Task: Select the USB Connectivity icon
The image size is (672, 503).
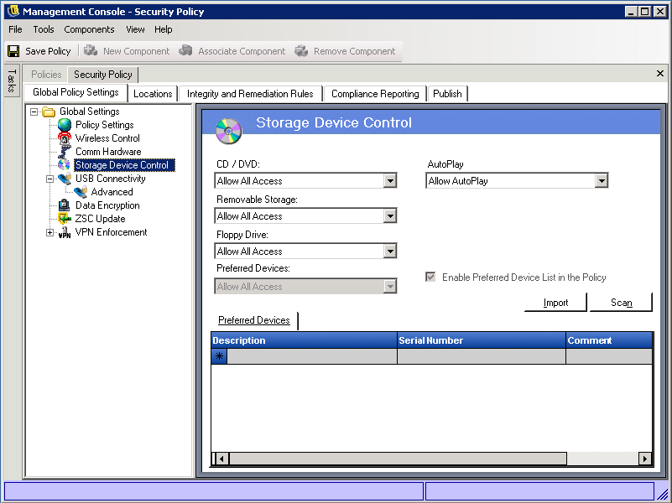Action: point(65,179)
